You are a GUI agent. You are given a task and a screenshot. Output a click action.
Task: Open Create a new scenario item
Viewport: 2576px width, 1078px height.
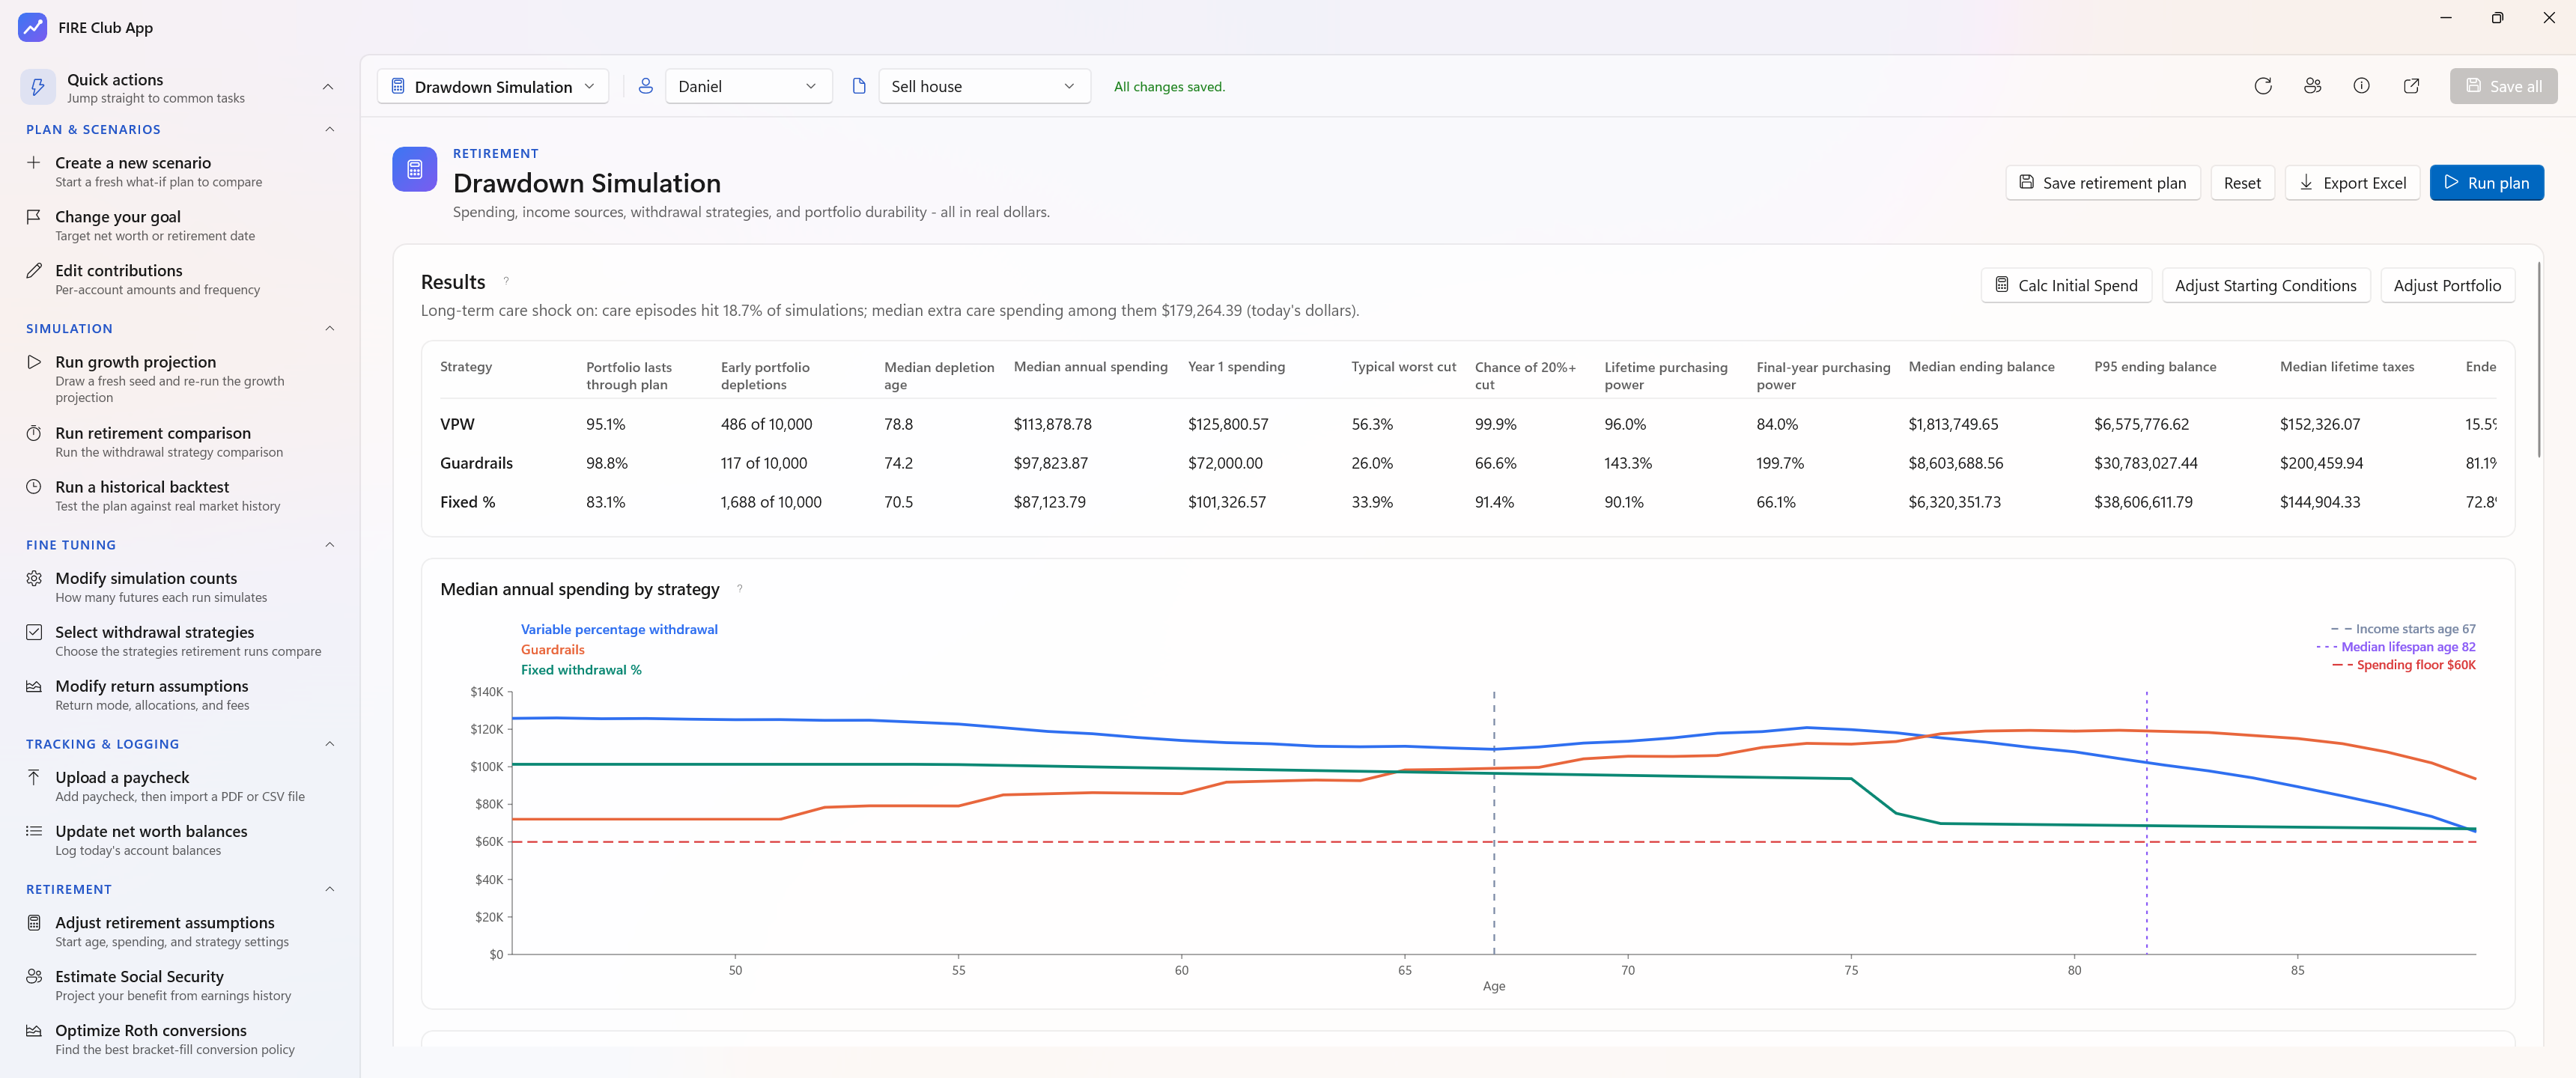tap(180, 171)
